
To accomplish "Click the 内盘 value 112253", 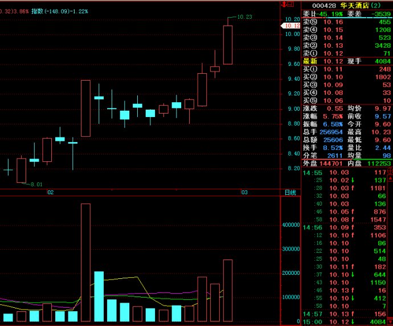I will (379, 164).
